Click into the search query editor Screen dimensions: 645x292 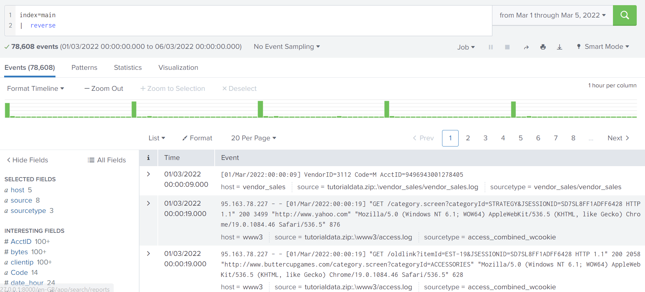pyautogui.click(x=241, y=20)
